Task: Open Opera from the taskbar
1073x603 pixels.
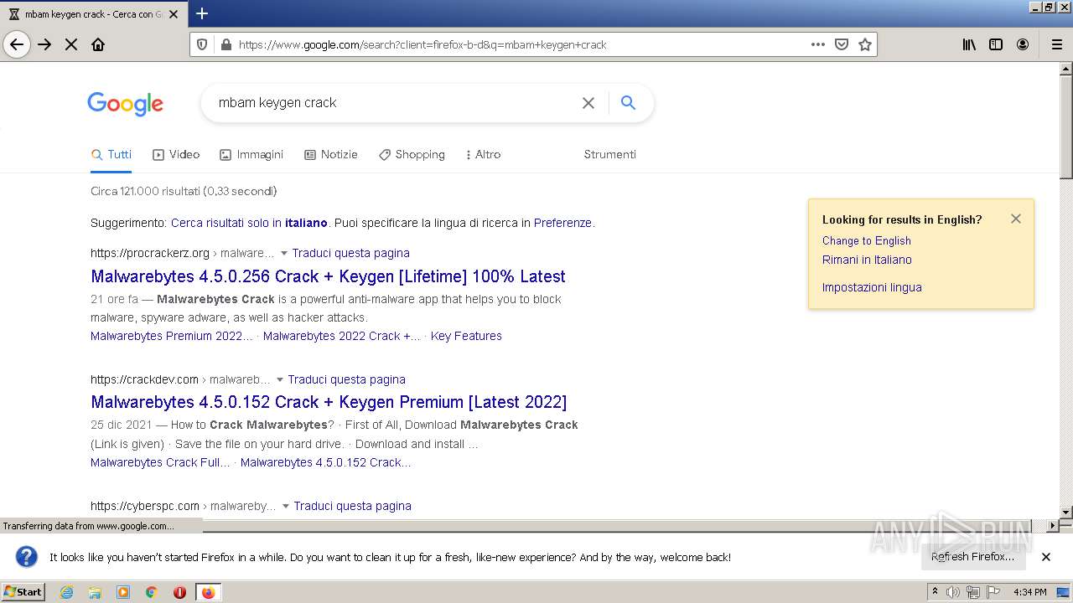Action: pos(179,592)
